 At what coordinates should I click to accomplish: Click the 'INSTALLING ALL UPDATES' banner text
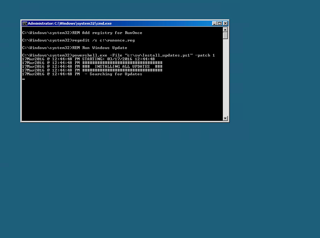coord(122,67)
